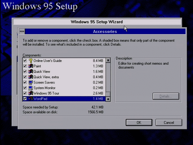Toggle the Quick View checkbox

point(25,72)
